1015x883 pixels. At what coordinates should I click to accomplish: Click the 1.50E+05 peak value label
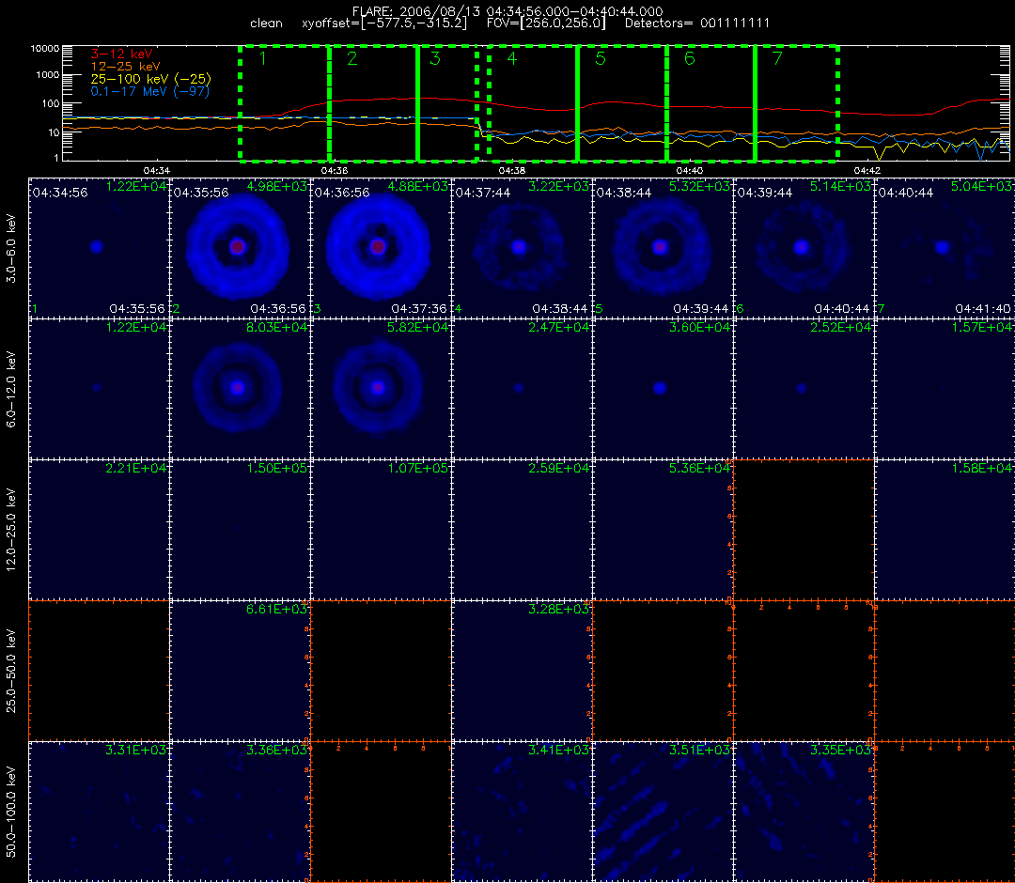(x=276, y=469)
